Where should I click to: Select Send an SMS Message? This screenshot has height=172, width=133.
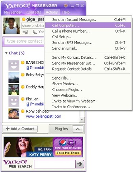(88, 43)
